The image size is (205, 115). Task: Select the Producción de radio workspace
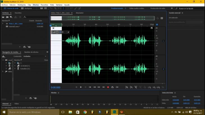click(x=158, y=8)
